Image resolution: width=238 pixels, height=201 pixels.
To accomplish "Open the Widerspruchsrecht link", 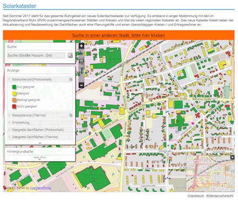I will click(220, 196).
